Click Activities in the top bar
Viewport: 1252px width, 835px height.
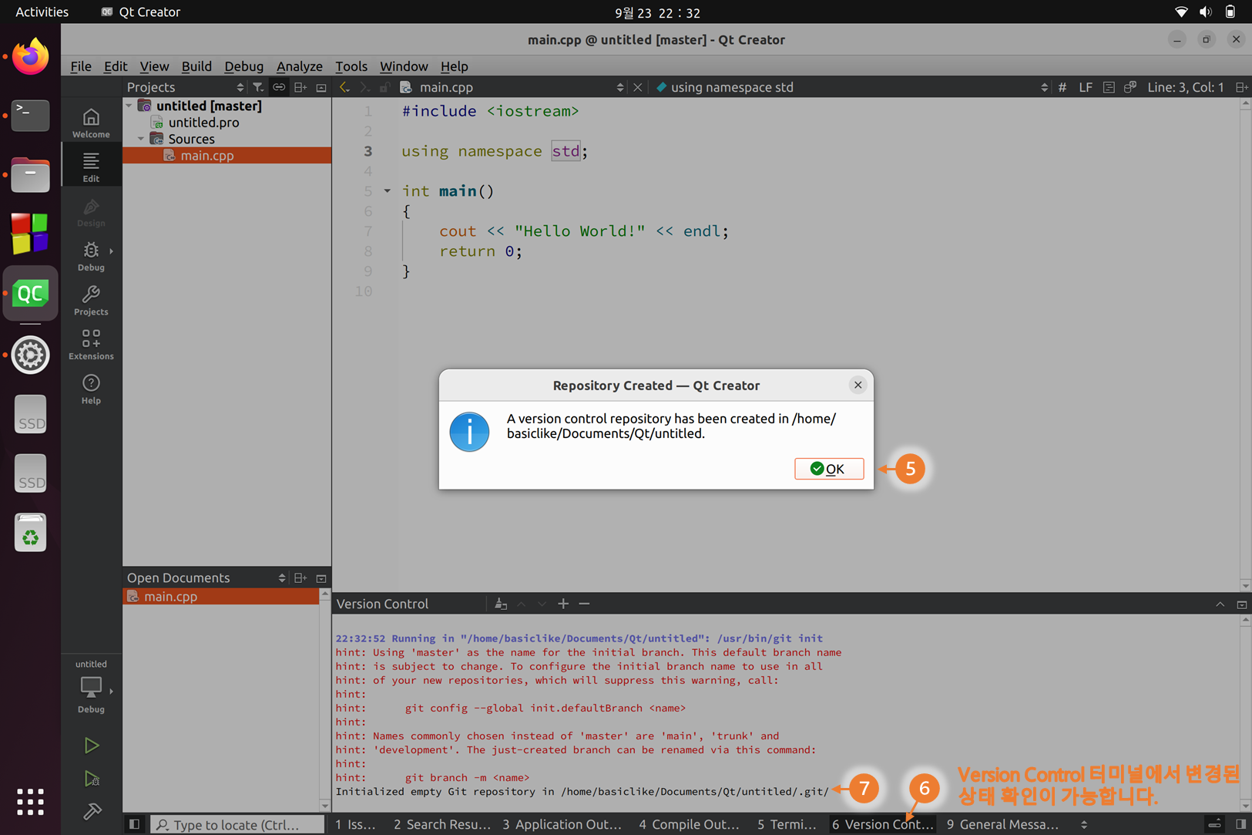[x=42, y=12]
